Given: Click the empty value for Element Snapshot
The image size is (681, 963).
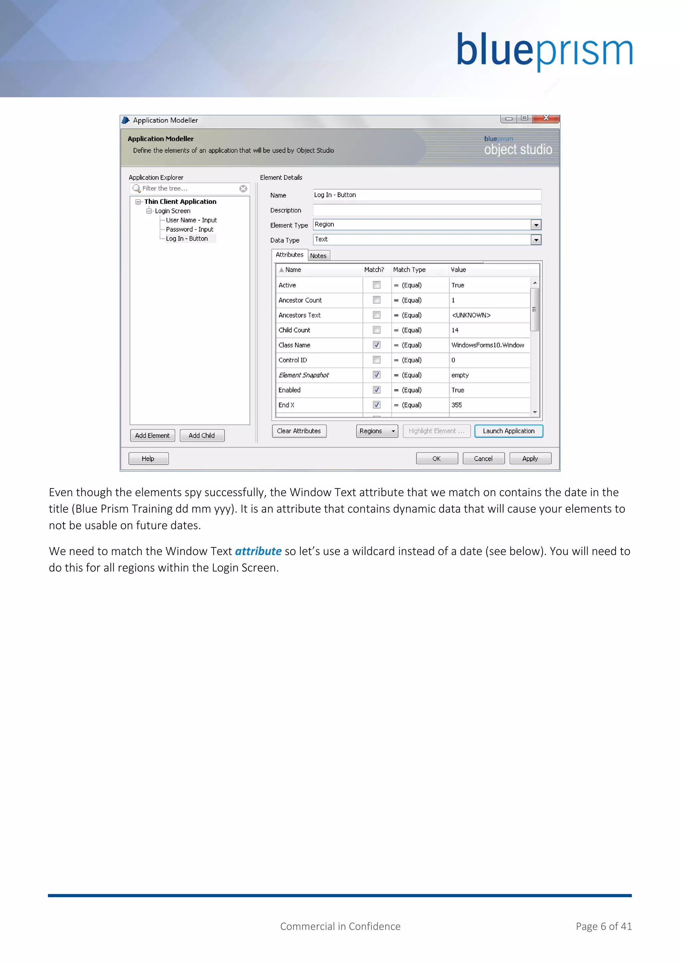Looking at the screenshot, I should coord(460,375).
